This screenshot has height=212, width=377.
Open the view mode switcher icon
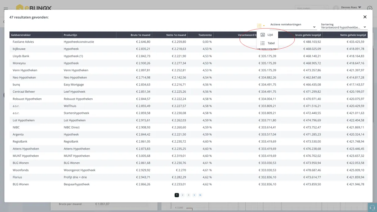pos(261,26)
